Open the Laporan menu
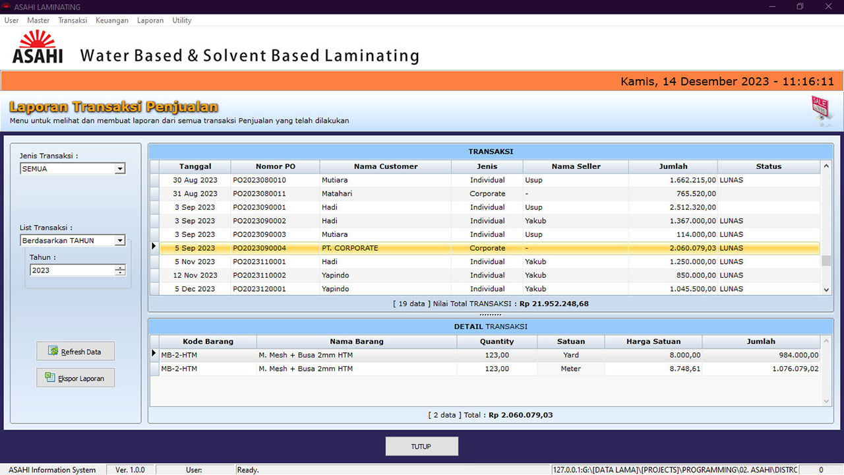Image resolution: width=844 pixels, height=475 pixels. [x=150, y=20]
